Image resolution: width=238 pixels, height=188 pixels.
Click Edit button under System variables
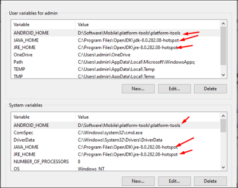(174, 181)
